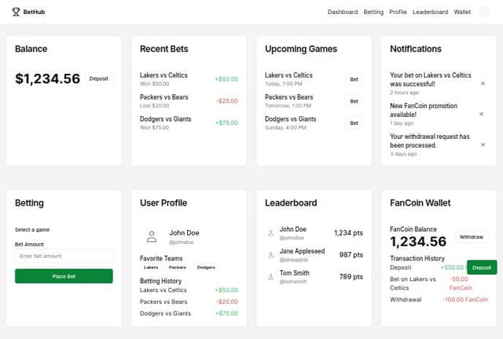Dismiss the Lakers vs Celtics bet notification
This screenshot has height=339, width=503.
[483, 84]
